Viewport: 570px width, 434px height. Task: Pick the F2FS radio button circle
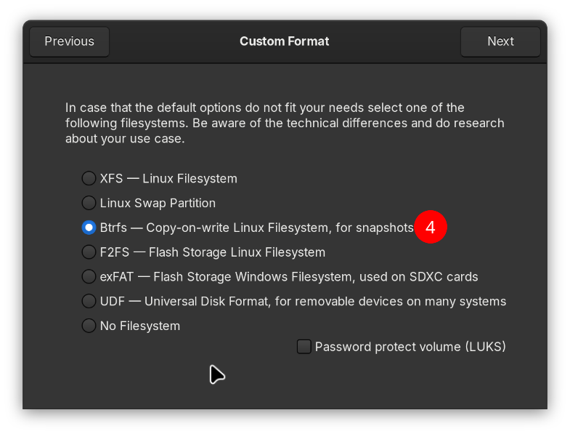point(89,252)
